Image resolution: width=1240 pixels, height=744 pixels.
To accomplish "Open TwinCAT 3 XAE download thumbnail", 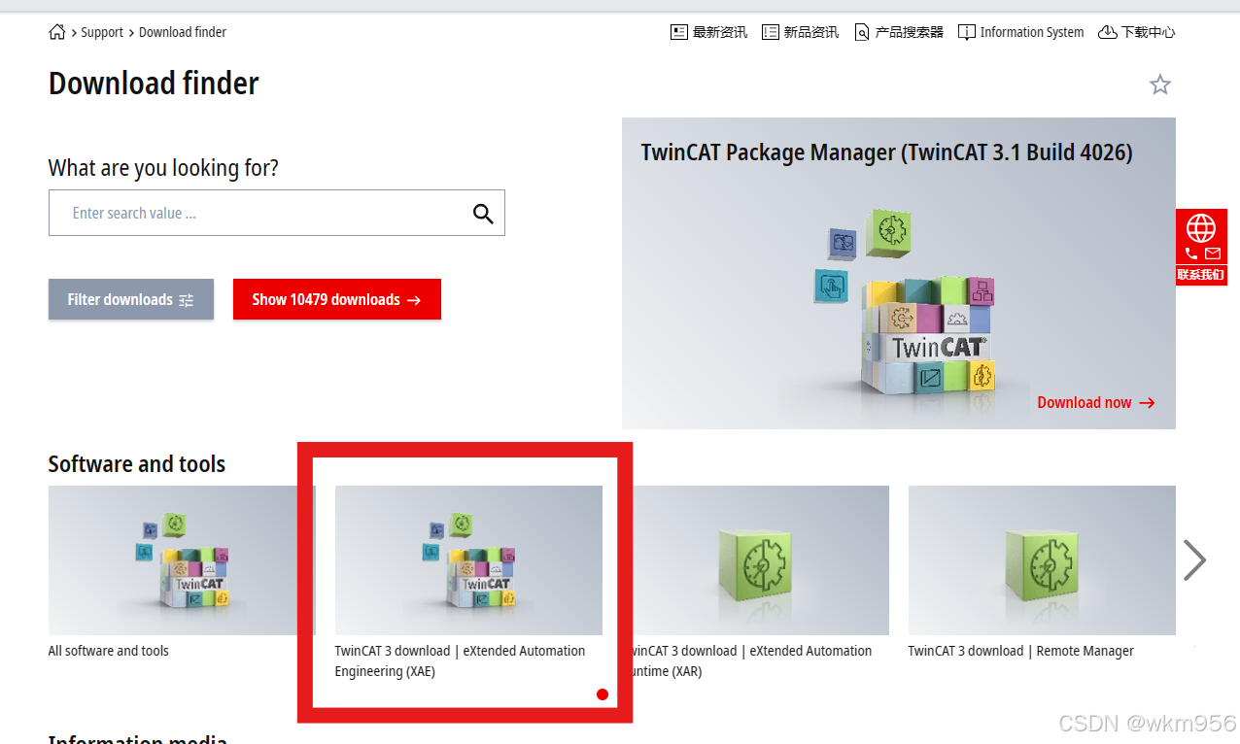I will click(x=468, y=560).
